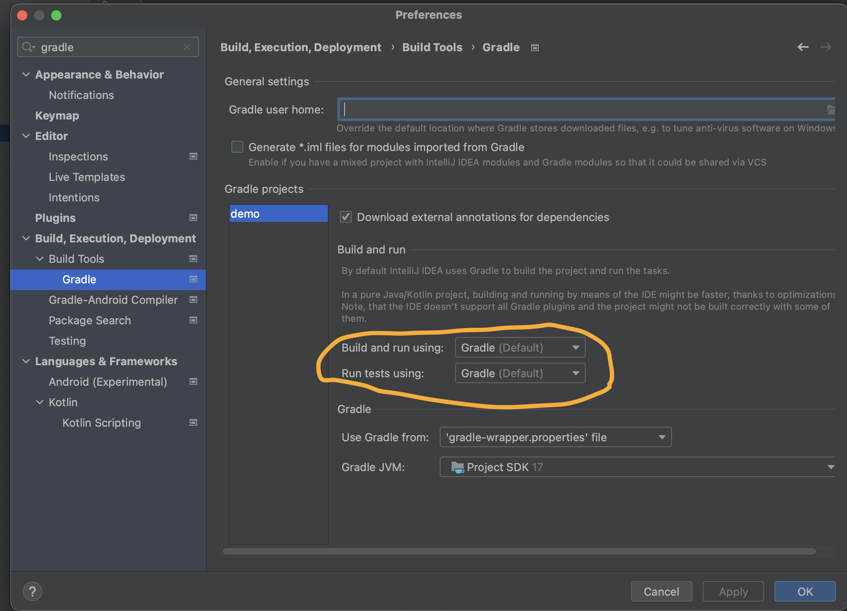Enable Generate *.iml files checkbox
This screenshot has height=611, width=847.
[237, 147]
